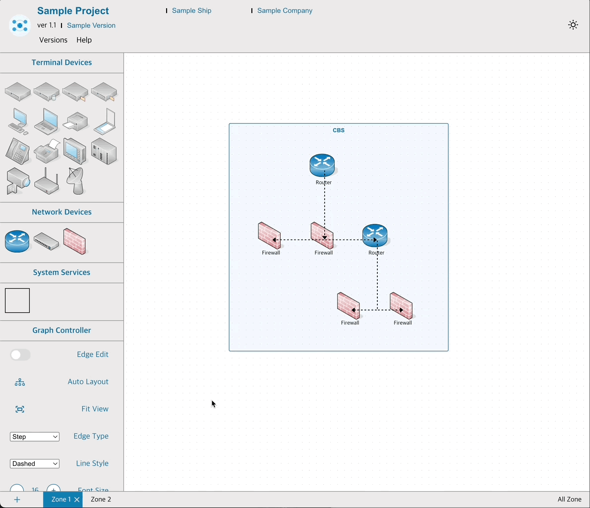Click the Auto Layout hierarchy icon
This screenshot has height=508, width=590.
point(20,382)
